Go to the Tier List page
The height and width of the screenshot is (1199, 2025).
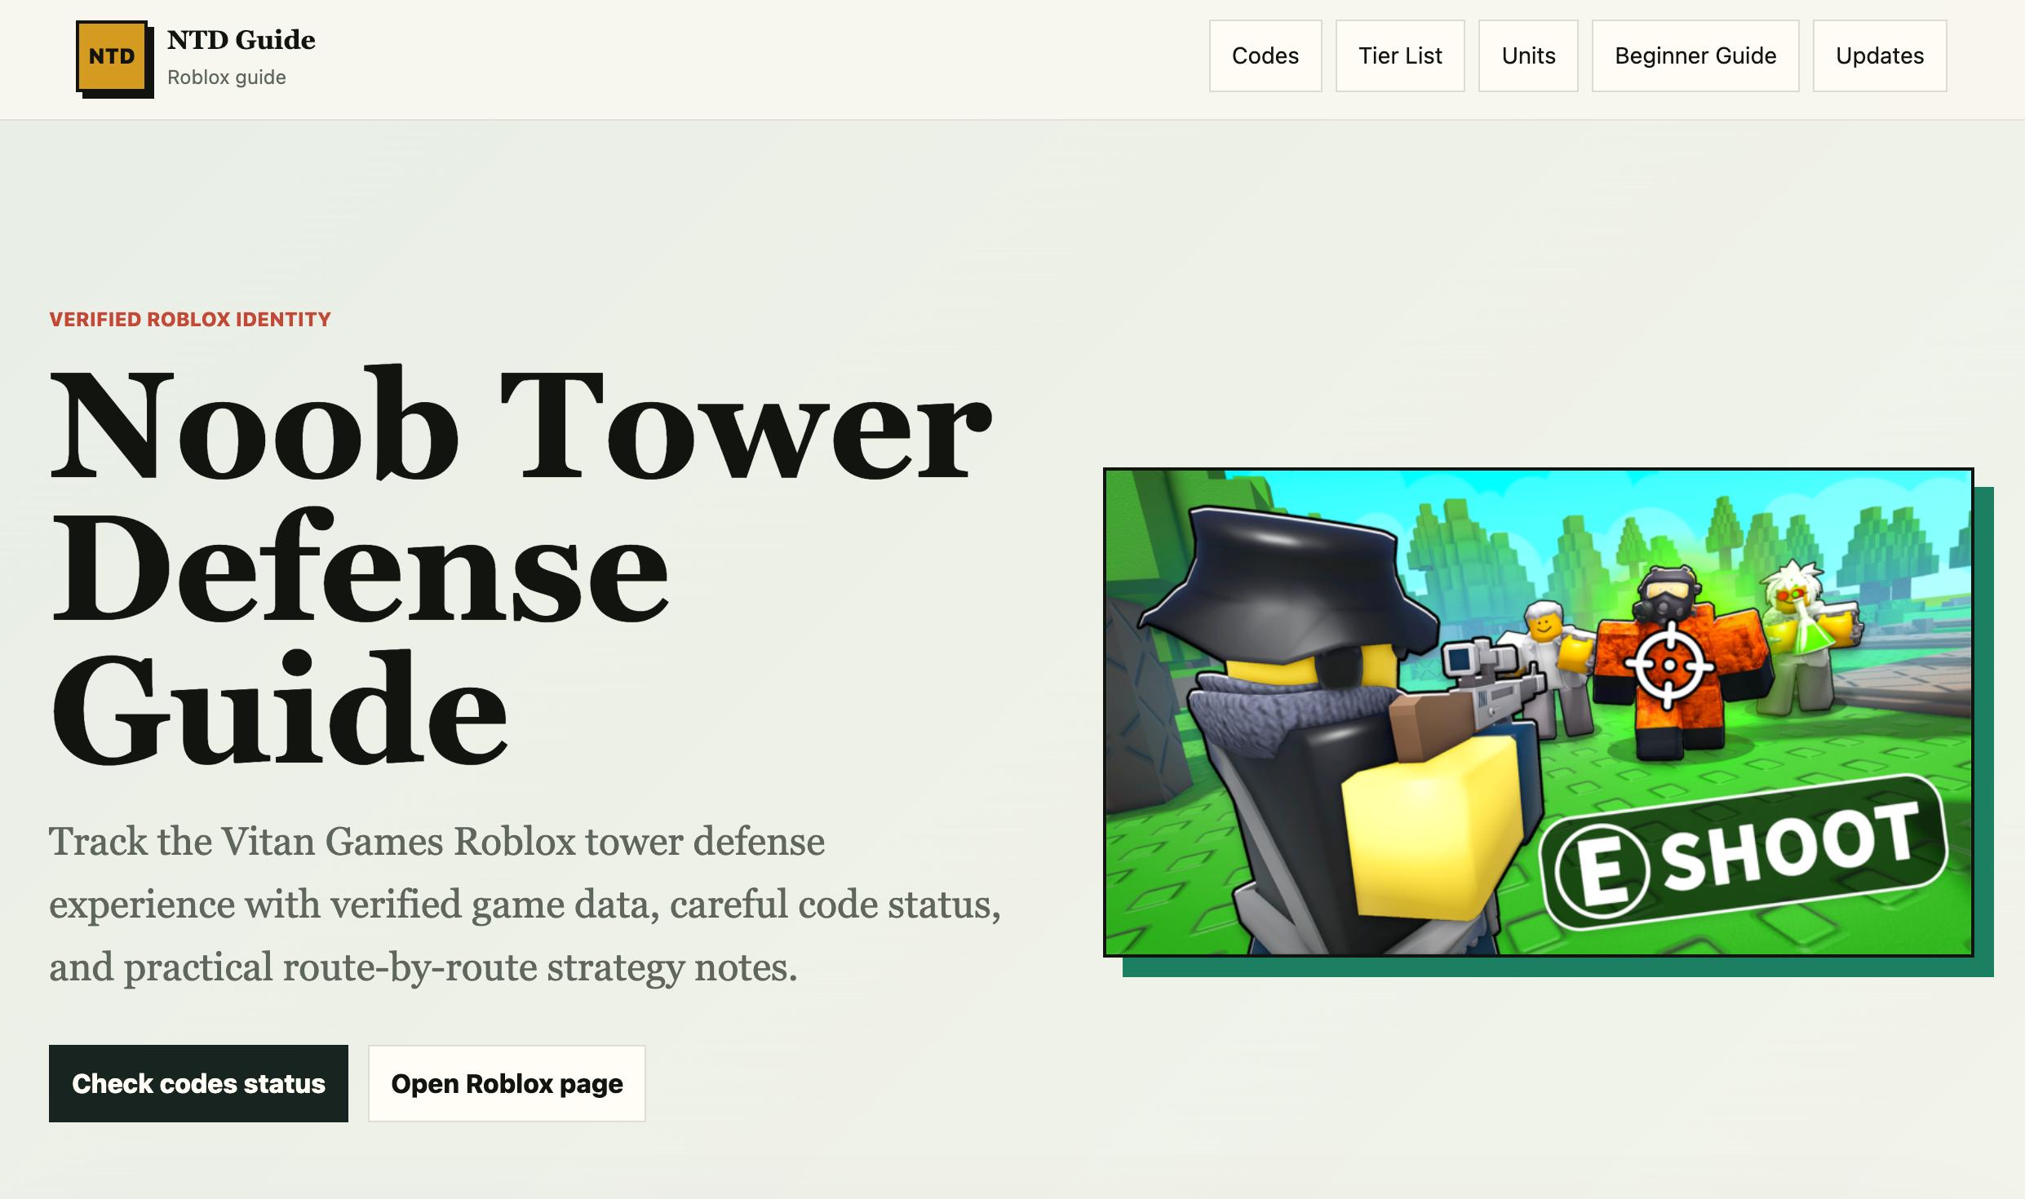click(1400, 55)
